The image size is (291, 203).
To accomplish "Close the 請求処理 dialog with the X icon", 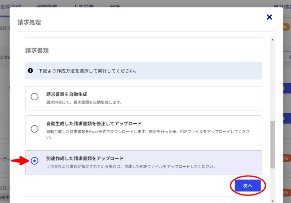I will tap(269, 17).
